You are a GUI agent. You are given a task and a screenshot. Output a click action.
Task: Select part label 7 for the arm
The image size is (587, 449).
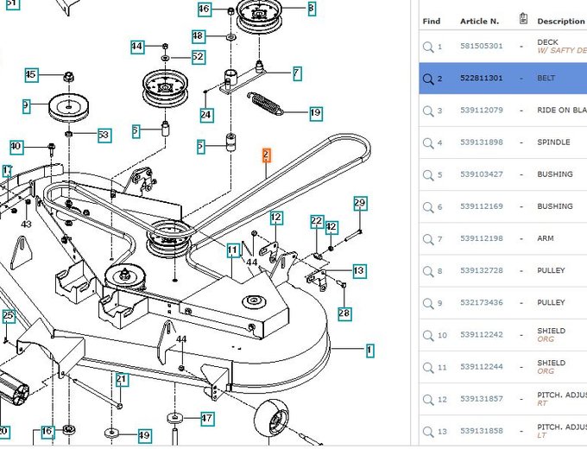pyautogui.click(x=296, y=73)
